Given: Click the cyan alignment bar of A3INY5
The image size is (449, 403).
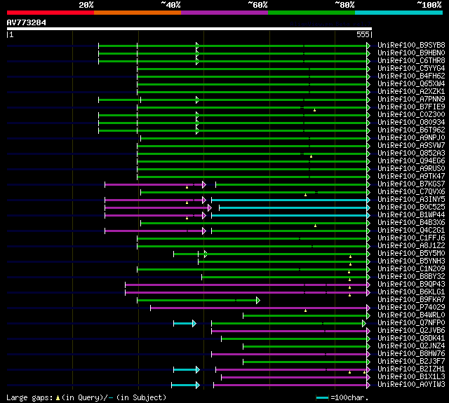Looking at the screenshot, I should [x=289, y=200].
